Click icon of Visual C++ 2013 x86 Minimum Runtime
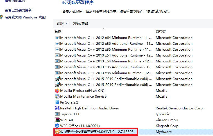 tap(57, 73)
